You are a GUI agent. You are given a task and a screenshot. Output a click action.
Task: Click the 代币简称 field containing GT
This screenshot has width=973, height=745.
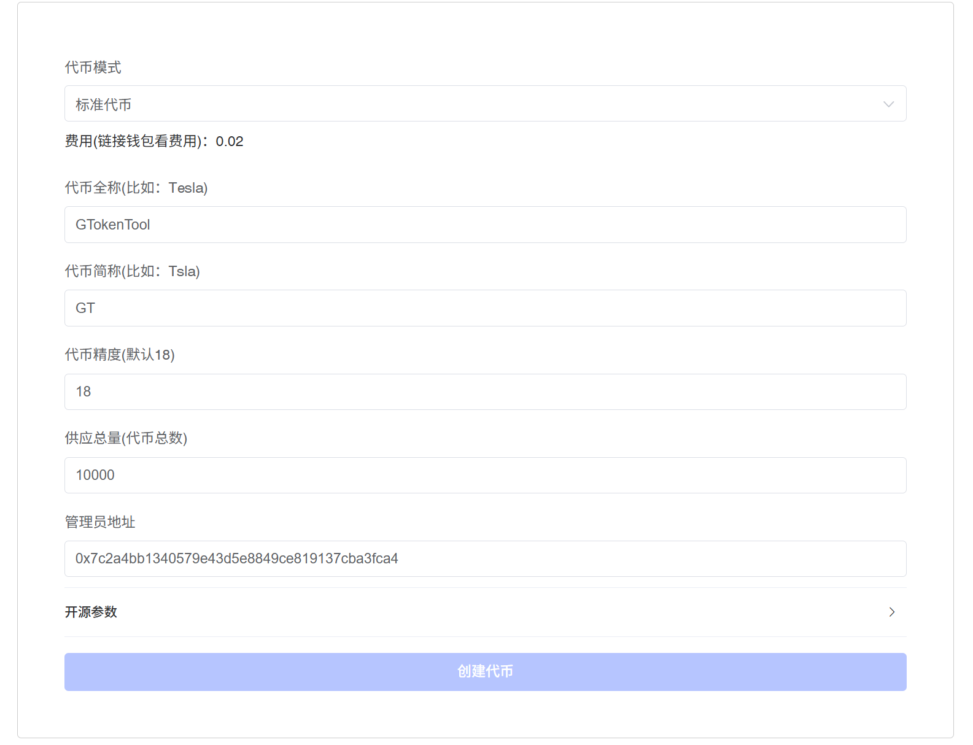pyautogui.click(x=485, y=308)
